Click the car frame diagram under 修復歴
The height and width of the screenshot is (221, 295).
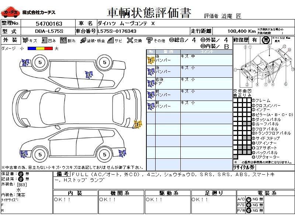[264, 66]
